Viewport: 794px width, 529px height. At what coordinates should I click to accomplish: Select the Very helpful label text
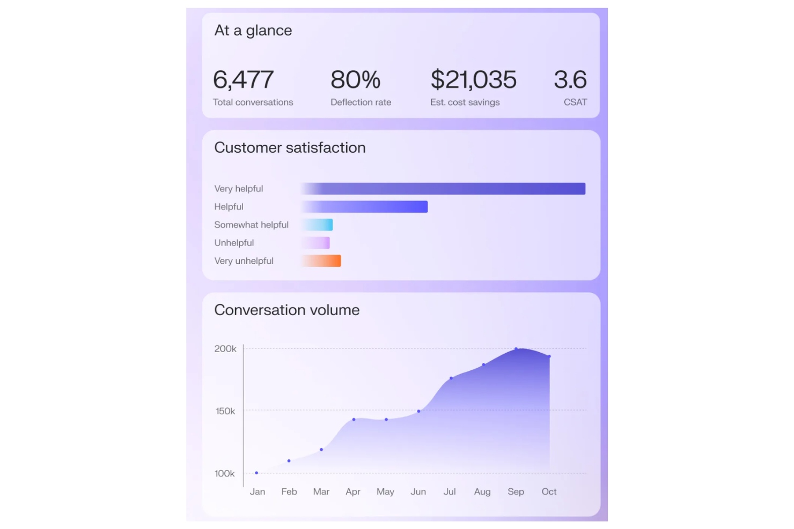pyautogui.click(x=239, y=188)
